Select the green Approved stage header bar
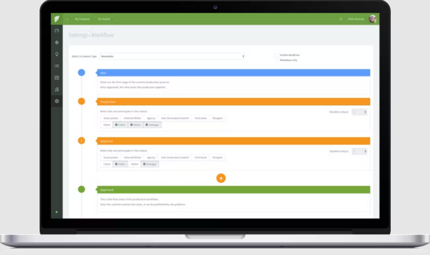The width and height of the screenshot is (430, 255). coord(233,190)
